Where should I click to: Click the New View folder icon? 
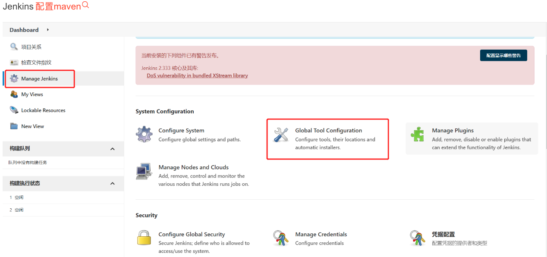(14, 126)
